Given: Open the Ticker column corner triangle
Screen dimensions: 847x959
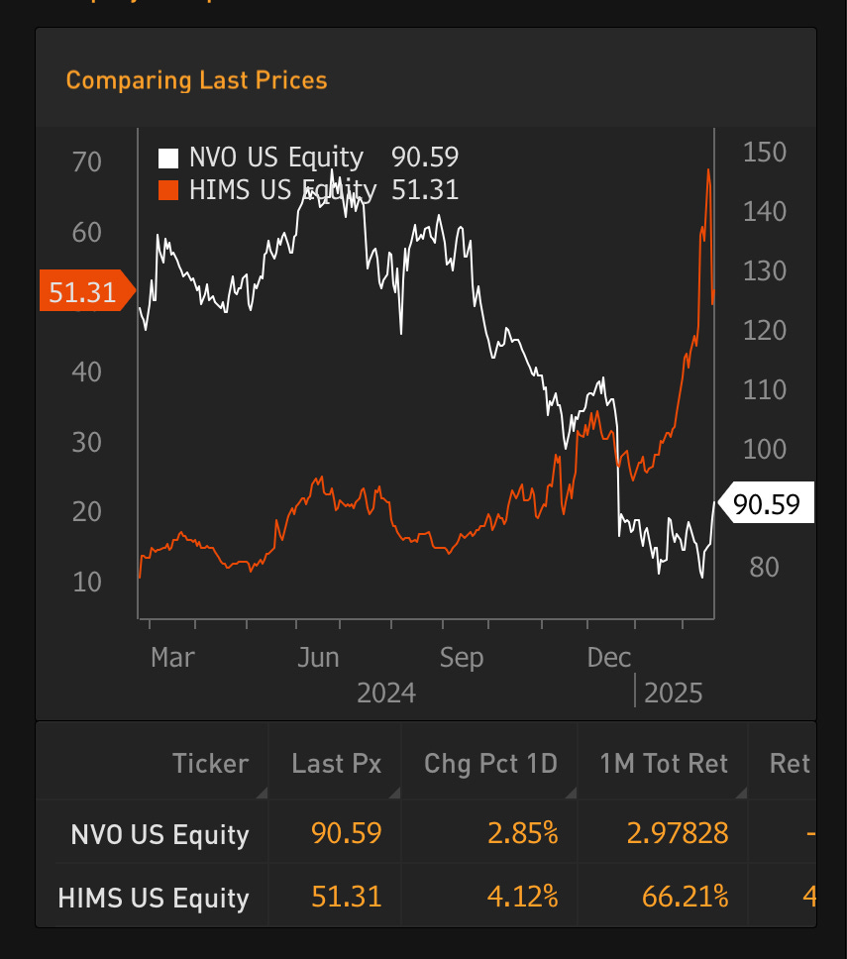Looking at the screenshot, I should (262, 794).
